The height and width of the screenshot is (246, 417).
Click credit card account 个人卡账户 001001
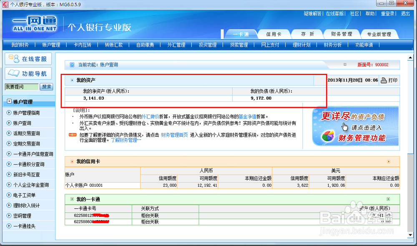coord(84,186)
